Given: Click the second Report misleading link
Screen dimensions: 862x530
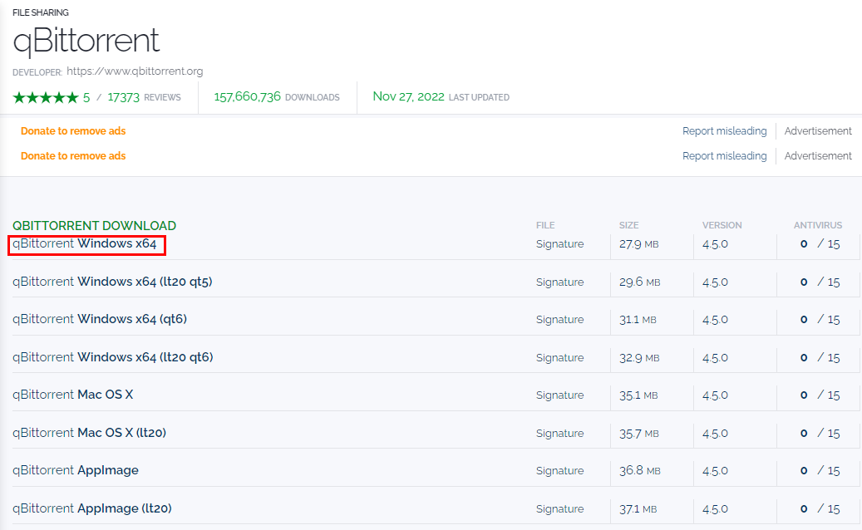Looking at the screenshot, I should point(725,156).
